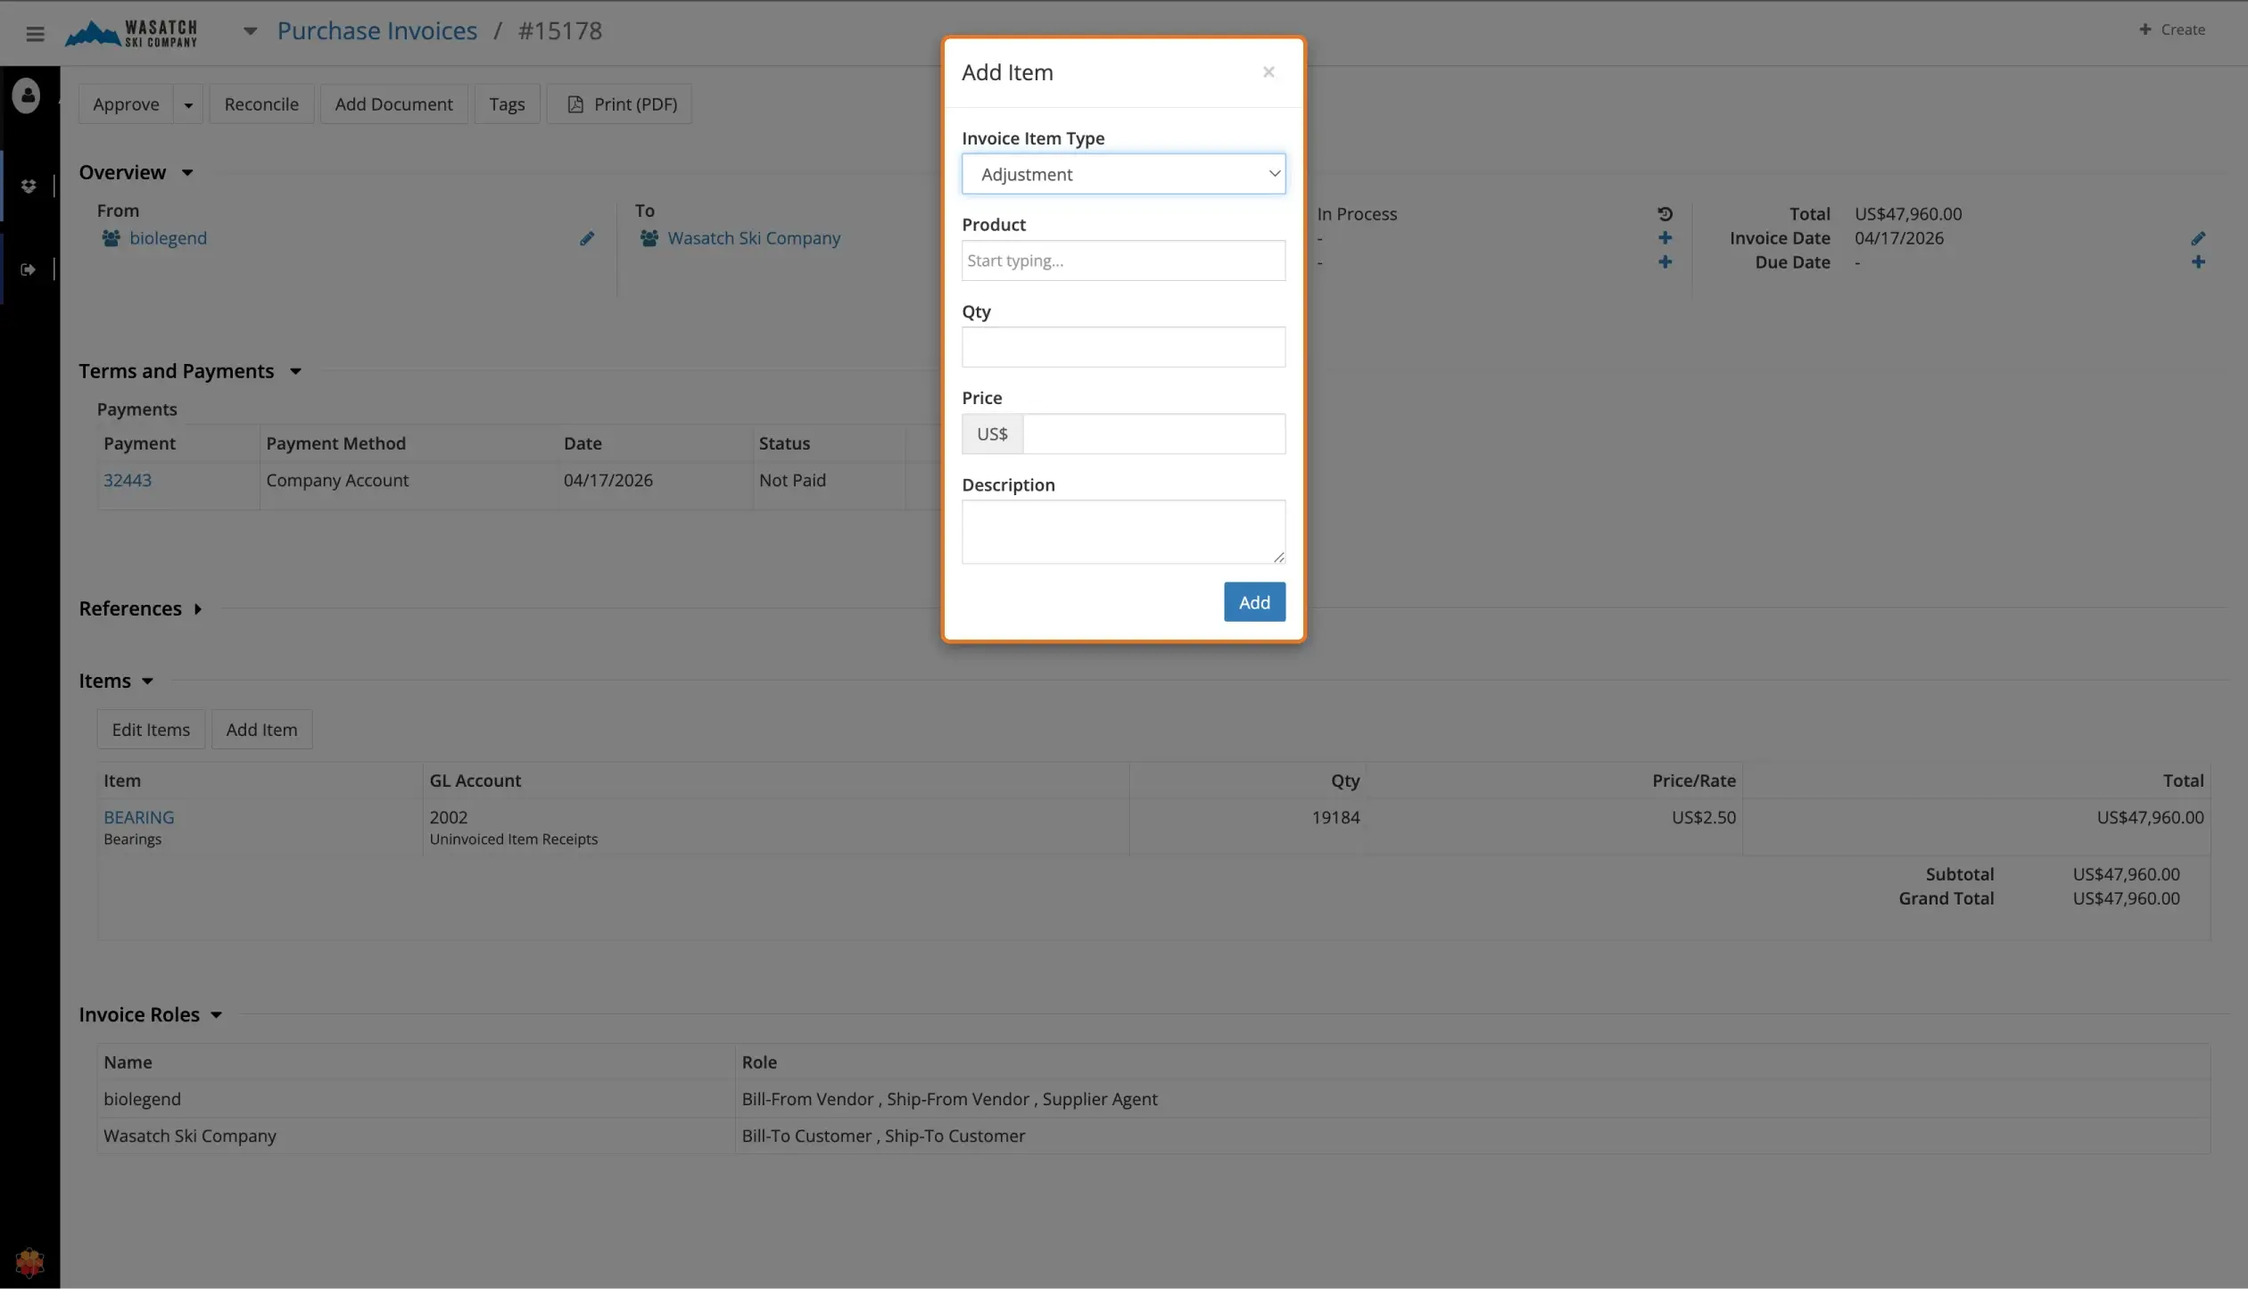
Task: Click the biolegend group icon
Action: (112, 238)
